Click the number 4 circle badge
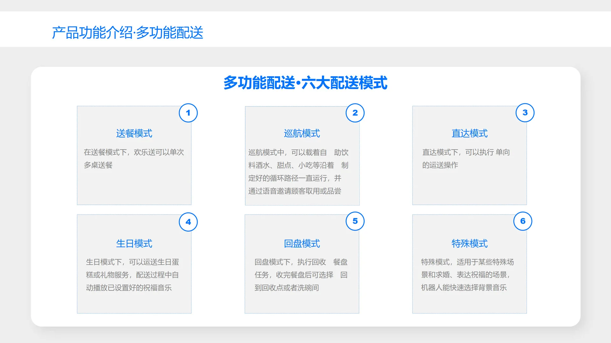This screenshot has width=611, height=343. pos(188,222)
